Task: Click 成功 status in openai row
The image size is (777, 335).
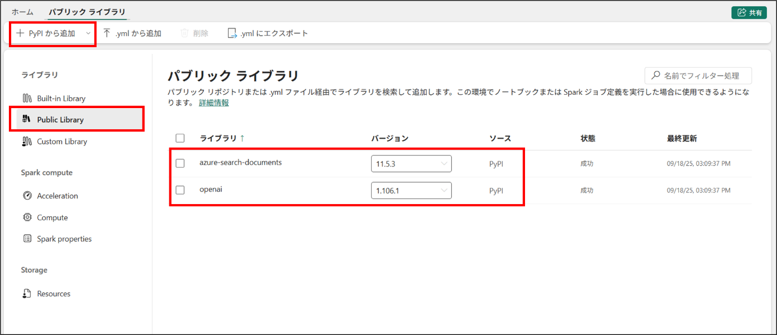Action: point(587,190)
